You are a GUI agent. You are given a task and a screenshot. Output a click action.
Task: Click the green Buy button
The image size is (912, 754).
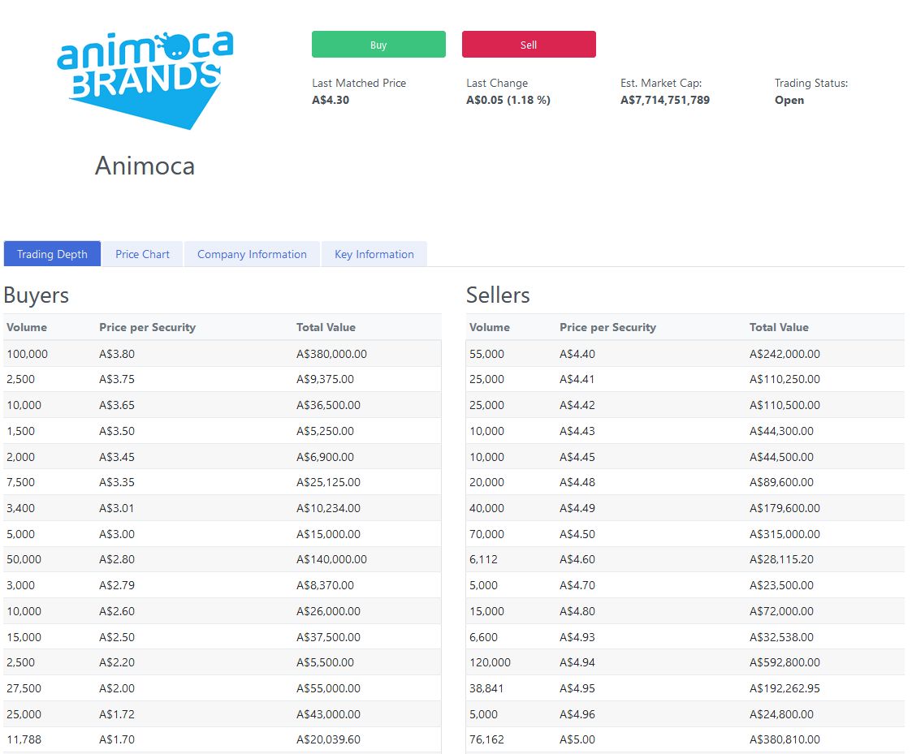point(378,44)
